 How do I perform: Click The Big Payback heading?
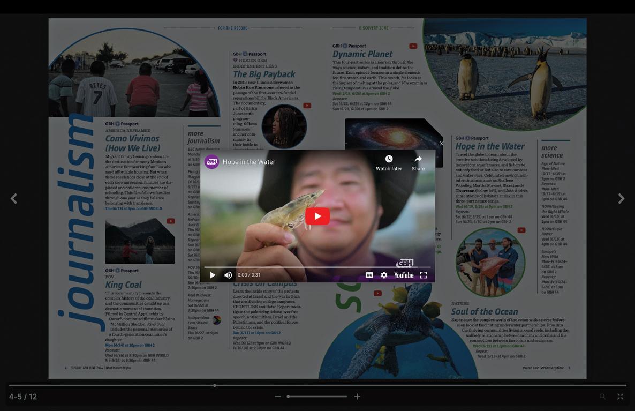coord(264,74)
